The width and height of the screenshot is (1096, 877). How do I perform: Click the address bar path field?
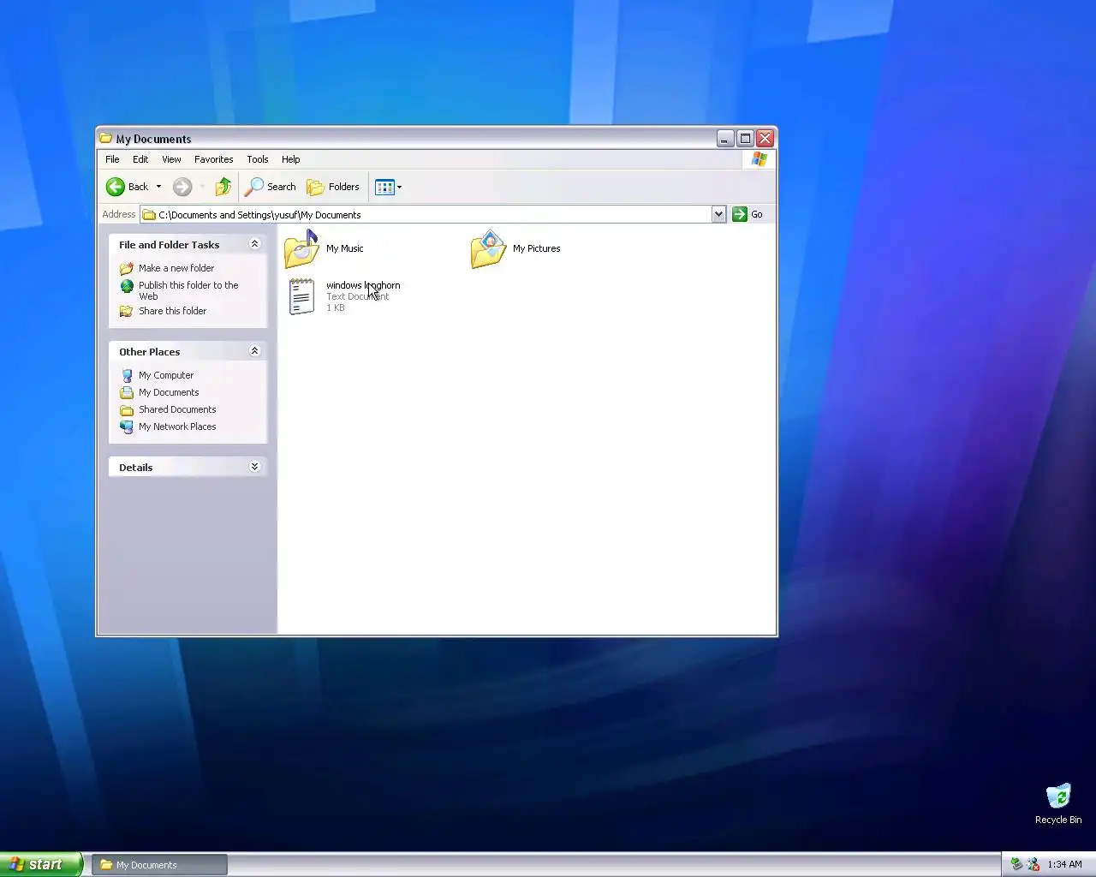[x=426, y=215]
